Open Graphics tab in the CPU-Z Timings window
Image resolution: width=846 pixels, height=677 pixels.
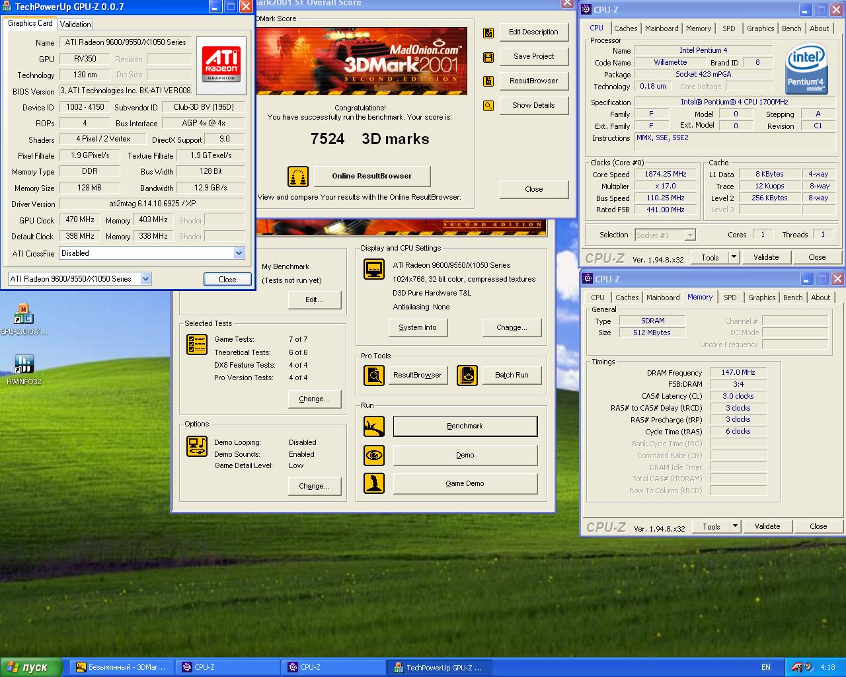(762, 298)
